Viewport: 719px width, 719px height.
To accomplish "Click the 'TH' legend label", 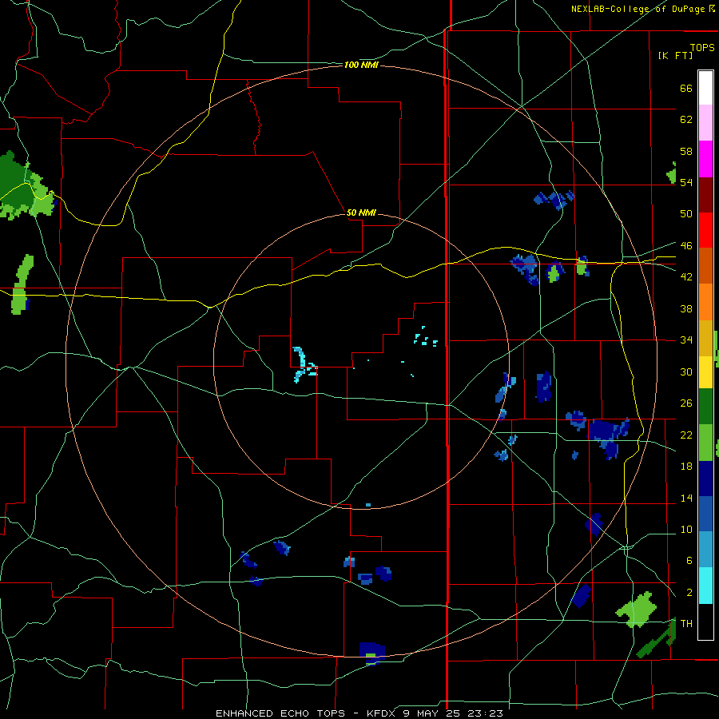I will pyautogui.click(x=686, y=624).
